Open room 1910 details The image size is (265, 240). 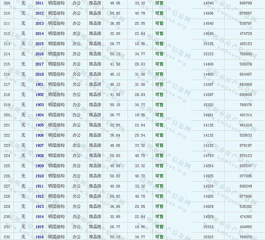click(39, 176)
